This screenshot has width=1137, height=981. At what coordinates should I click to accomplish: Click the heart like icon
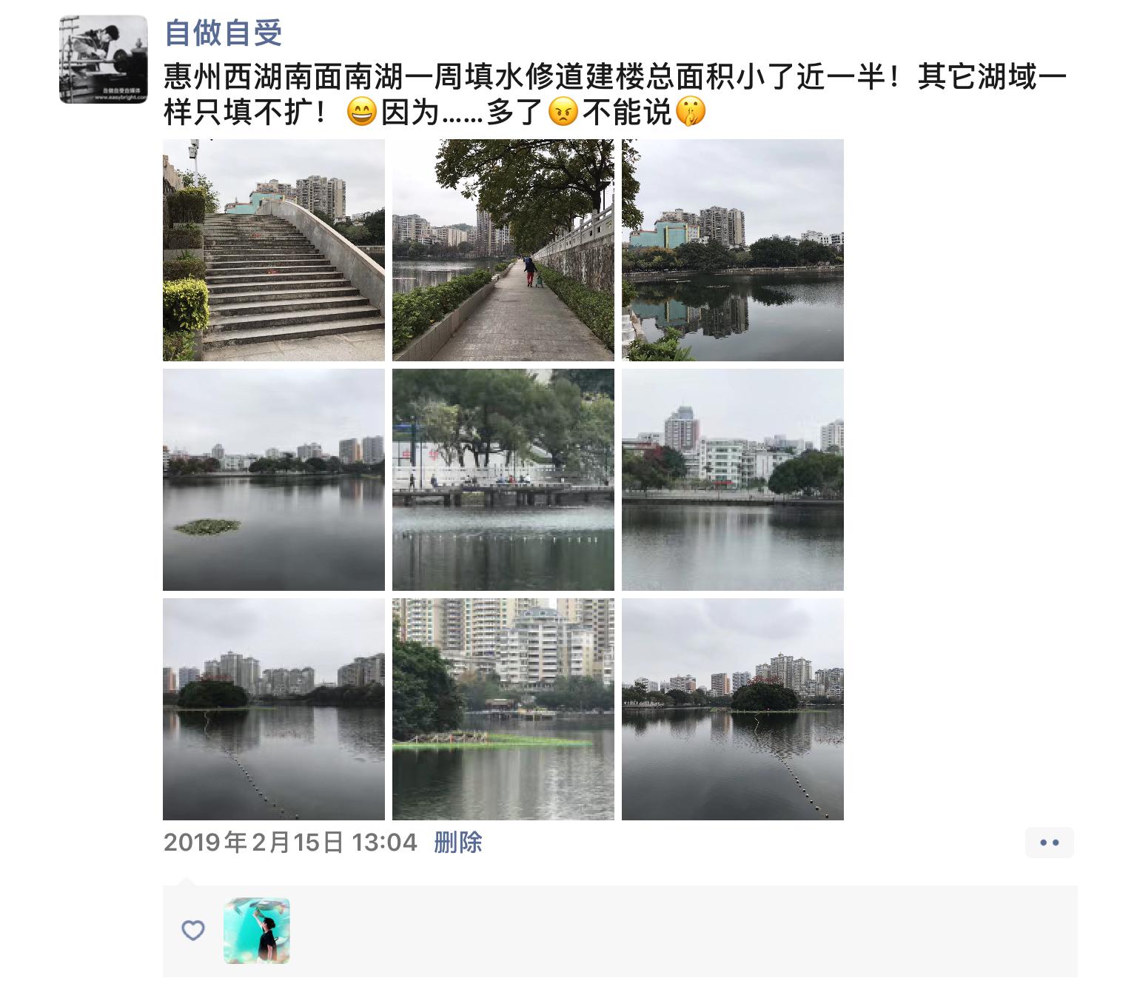click(x=193, y=931)
